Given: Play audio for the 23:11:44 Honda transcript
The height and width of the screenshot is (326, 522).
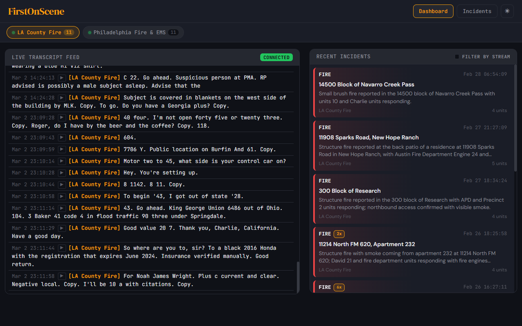Looking at the screenshot, I should (x=62, y=248).
